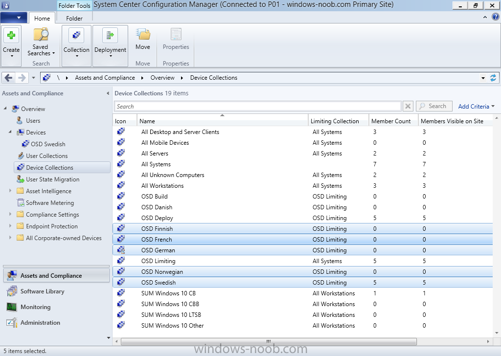
Task: Click the Search button
Action: point(434,106)
